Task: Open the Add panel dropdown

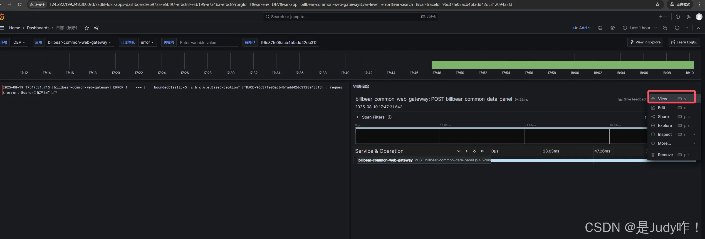Action: coord(582,28)
